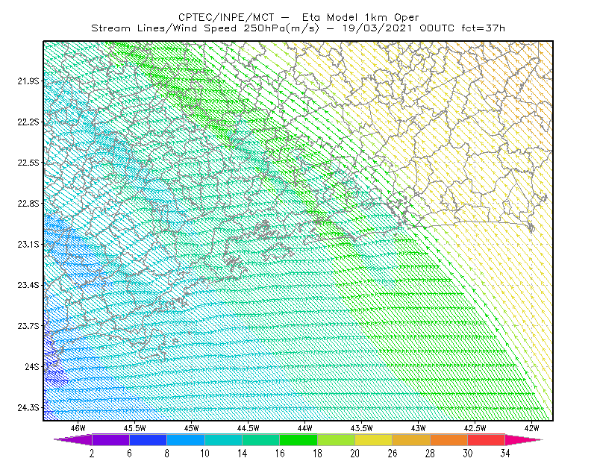597x461 pixels.
Task: Click the orange 28-30 colorbar segment
Action: click(449, 439)
